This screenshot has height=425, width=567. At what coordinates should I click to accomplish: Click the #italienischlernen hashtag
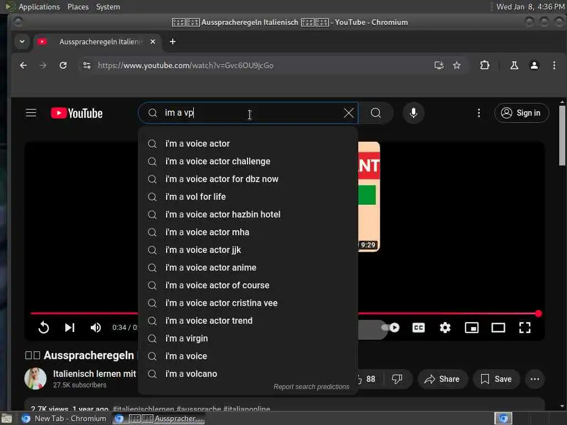[143, 408]
